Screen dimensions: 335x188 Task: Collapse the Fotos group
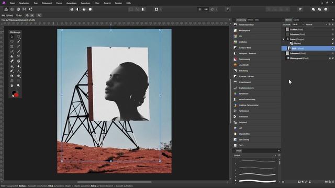pos(284,39)
